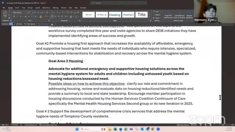This screenshot has width=235, height=132.
Task: Switch to the References ribbon tab
Action: tap(46, 8)
